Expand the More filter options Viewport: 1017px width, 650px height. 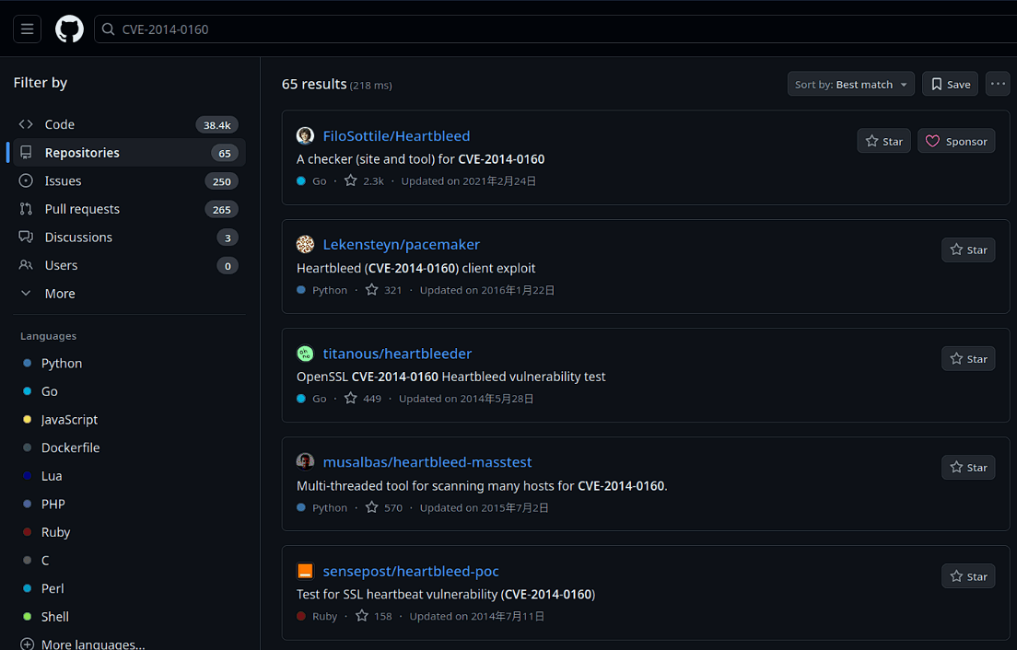pos(129,294)
